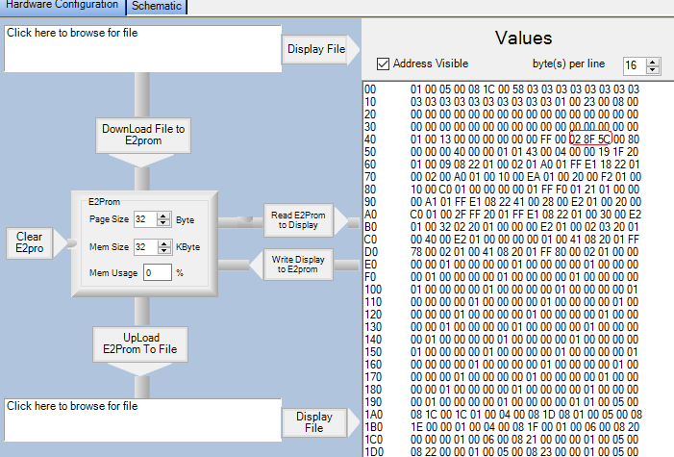
Task: Click Read E2Prom to Display button
Action: pos(298,220)
